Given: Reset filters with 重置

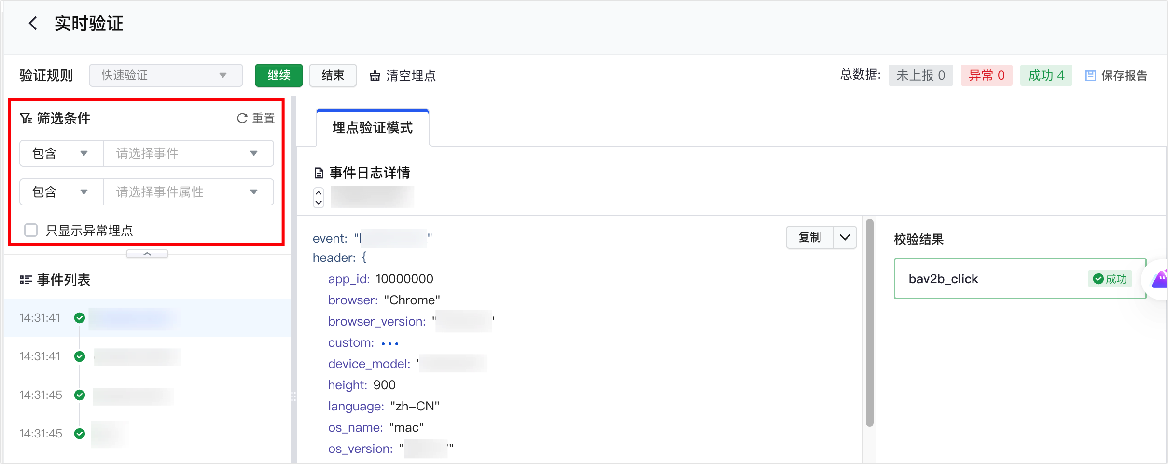Looking at the screenshot, I should pos(256,118).
